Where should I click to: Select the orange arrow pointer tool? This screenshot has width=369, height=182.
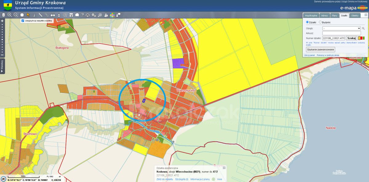(28, 15)
